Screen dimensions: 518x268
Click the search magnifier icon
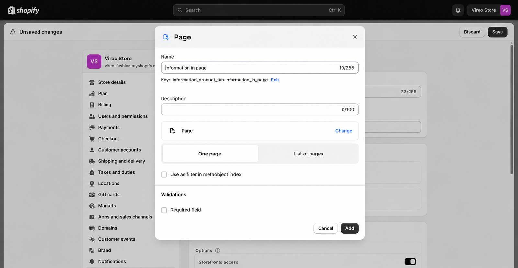click(180, 10)
